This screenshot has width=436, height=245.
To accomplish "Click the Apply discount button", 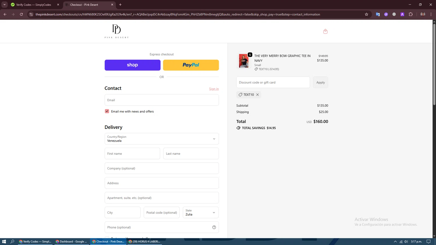I will click(321, 82).
